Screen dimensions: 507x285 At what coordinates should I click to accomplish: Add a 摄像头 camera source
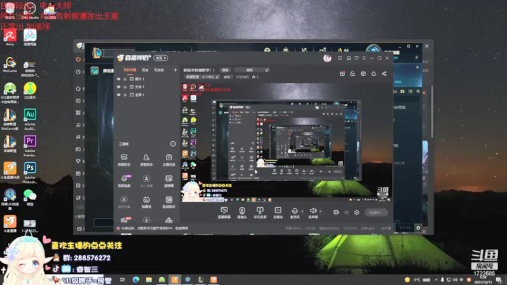pyautogui.click(x=242, y=213)
